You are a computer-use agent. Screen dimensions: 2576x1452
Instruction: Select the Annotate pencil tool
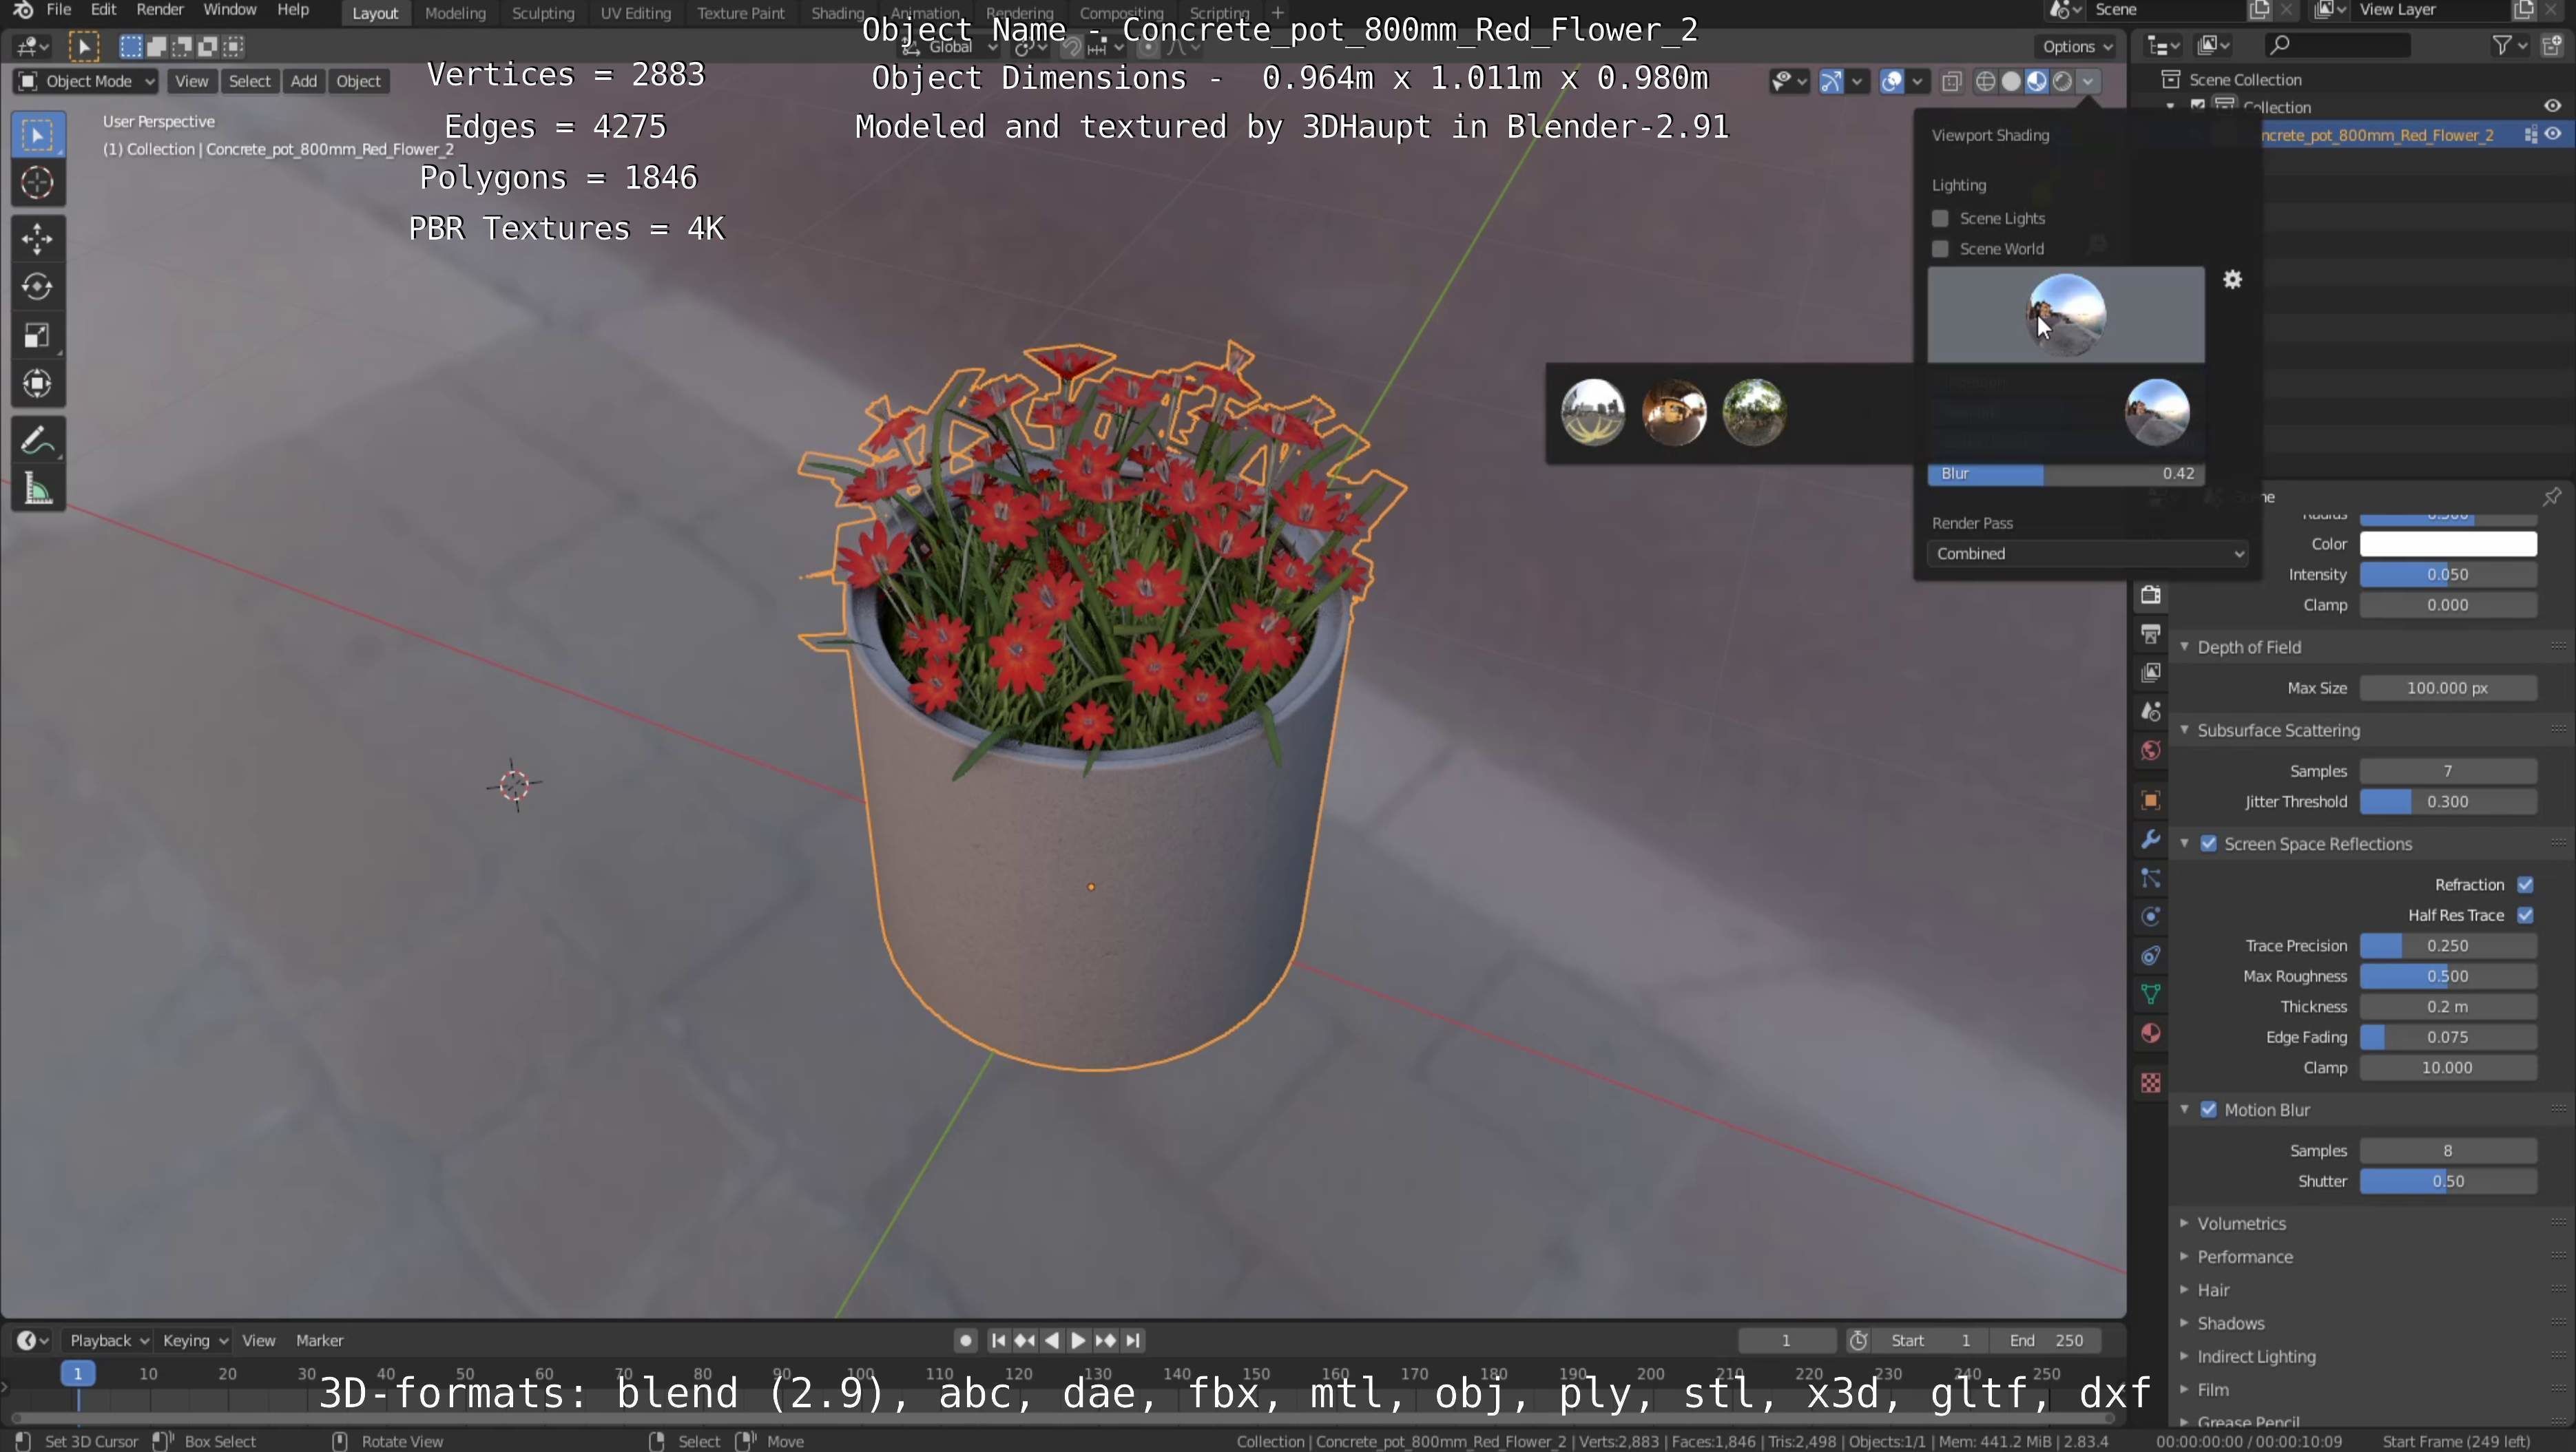pos(37,440)
